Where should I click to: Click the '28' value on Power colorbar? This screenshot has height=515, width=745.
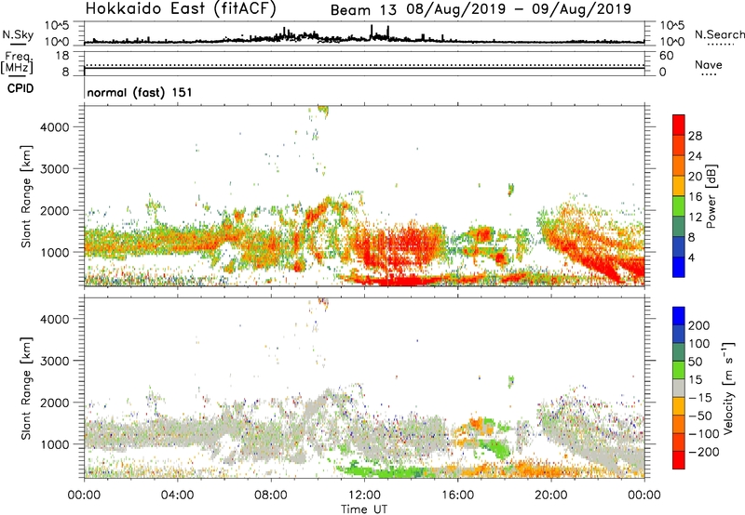695,136
